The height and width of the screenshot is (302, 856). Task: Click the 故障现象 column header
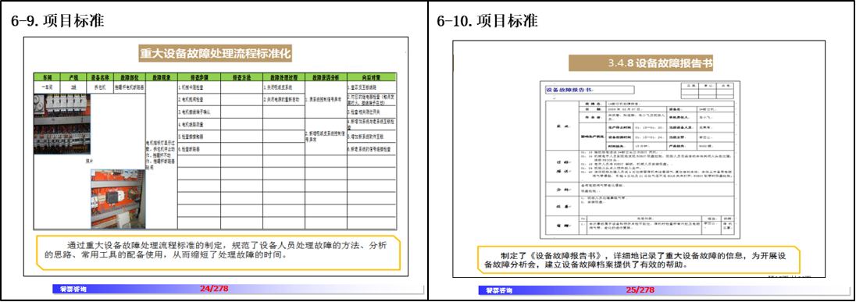point(161,76)
